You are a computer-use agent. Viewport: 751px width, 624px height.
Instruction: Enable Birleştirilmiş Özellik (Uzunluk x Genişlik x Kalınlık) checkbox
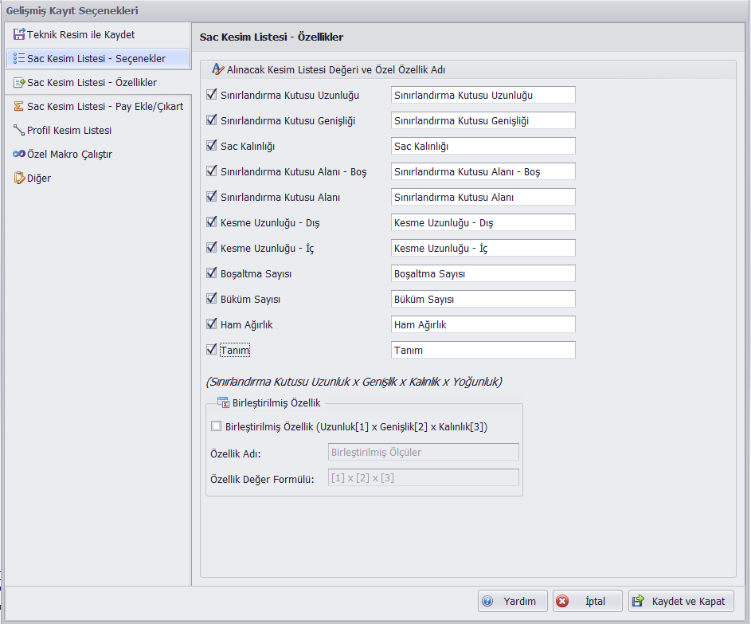(216, 426)
